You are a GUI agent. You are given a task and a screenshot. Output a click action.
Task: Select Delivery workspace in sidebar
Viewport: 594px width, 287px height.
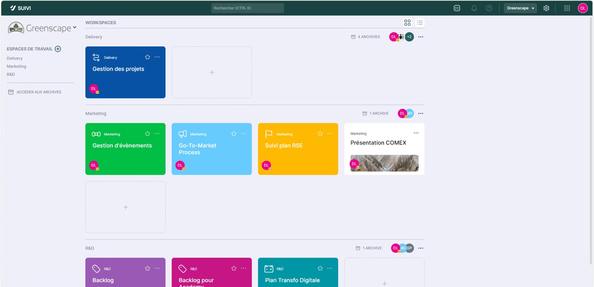click(x=15, y=58)
